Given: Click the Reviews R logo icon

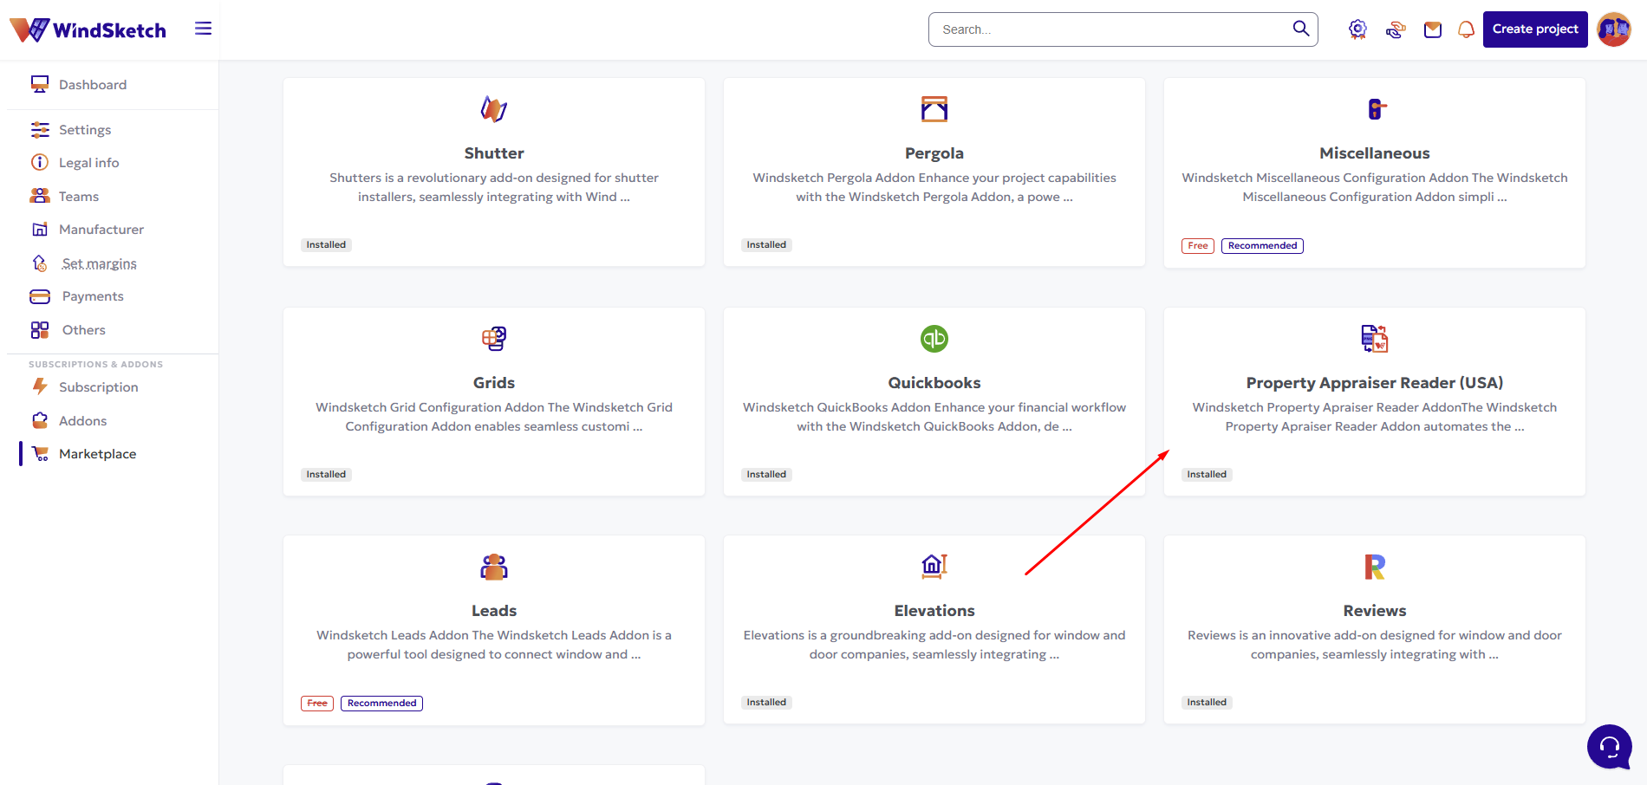Looking at the screenshot, I should 1375,567.
